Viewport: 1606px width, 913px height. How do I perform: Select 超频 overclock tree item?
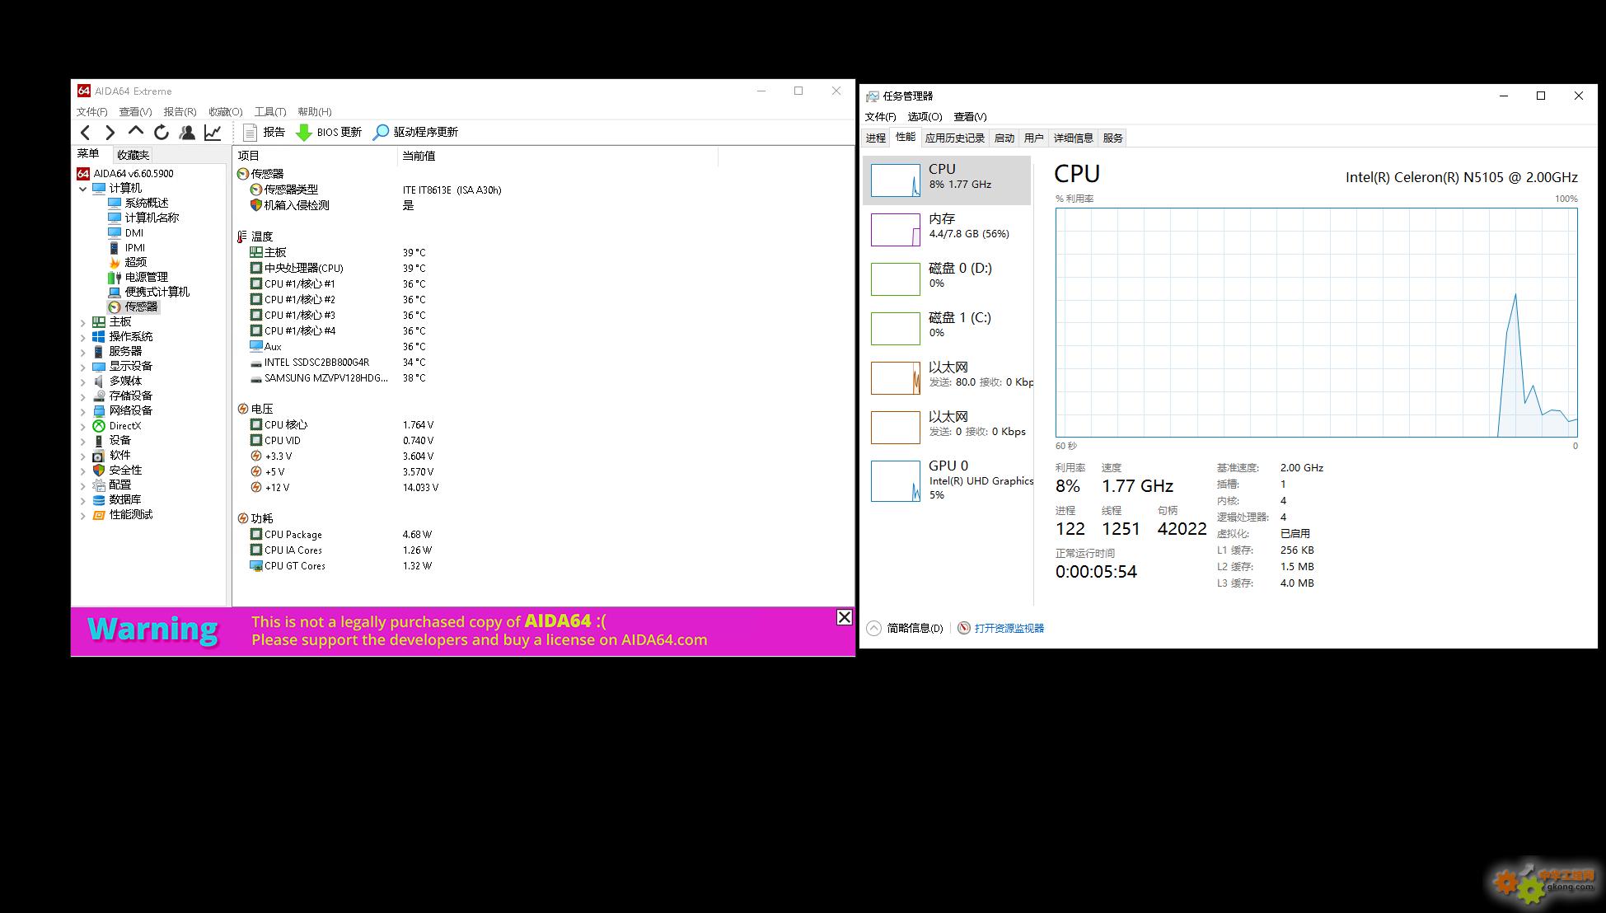coord(127,262)
